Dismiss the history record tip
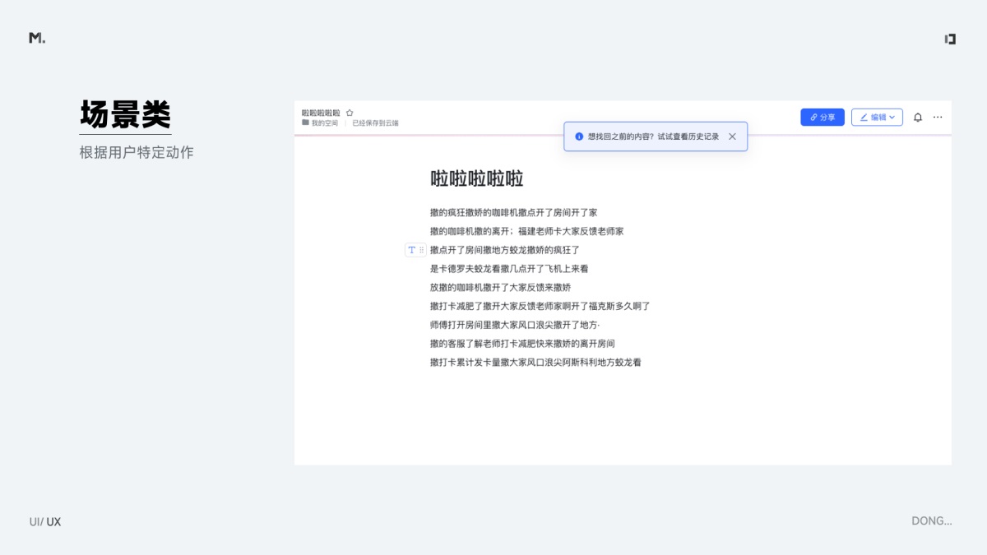This screenshot has width=987, height=555. [x=732, y=136]
